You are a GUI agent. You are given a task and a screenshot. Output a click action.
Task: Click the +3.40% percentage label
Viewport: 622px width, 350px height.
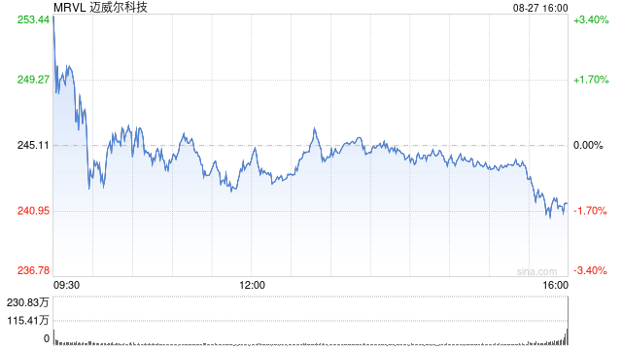click(x=591, y=19)
